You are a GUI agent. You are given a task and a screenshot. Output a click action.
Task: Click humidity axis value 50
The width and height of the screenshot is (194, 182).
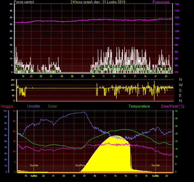click(5, 141)
